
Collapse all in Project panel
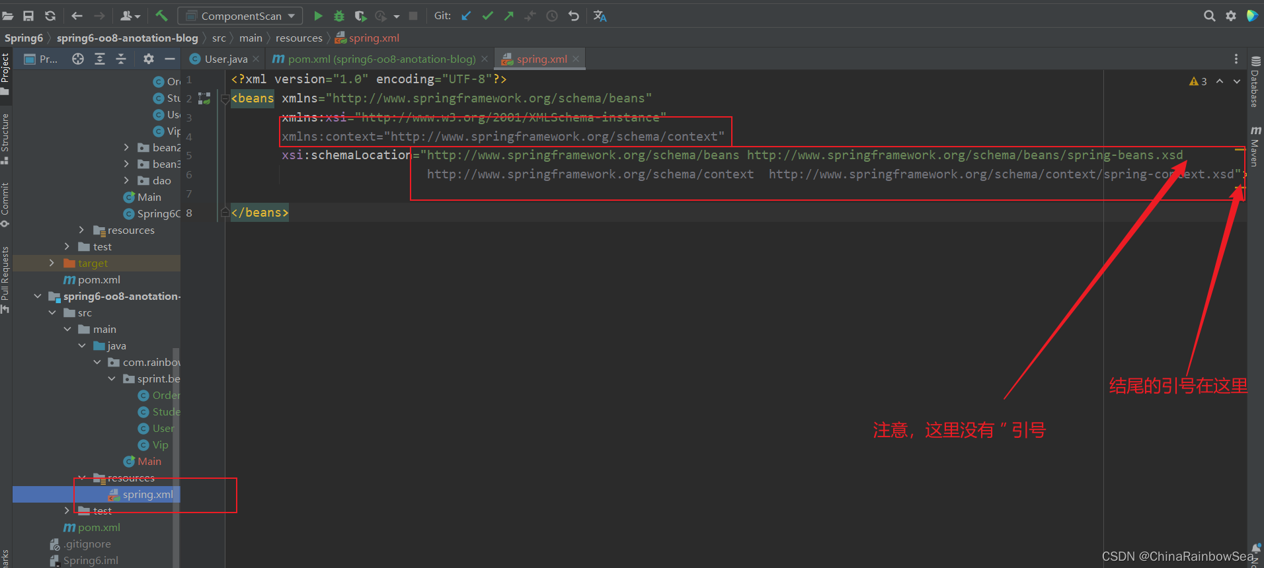(x=121, y=59)
